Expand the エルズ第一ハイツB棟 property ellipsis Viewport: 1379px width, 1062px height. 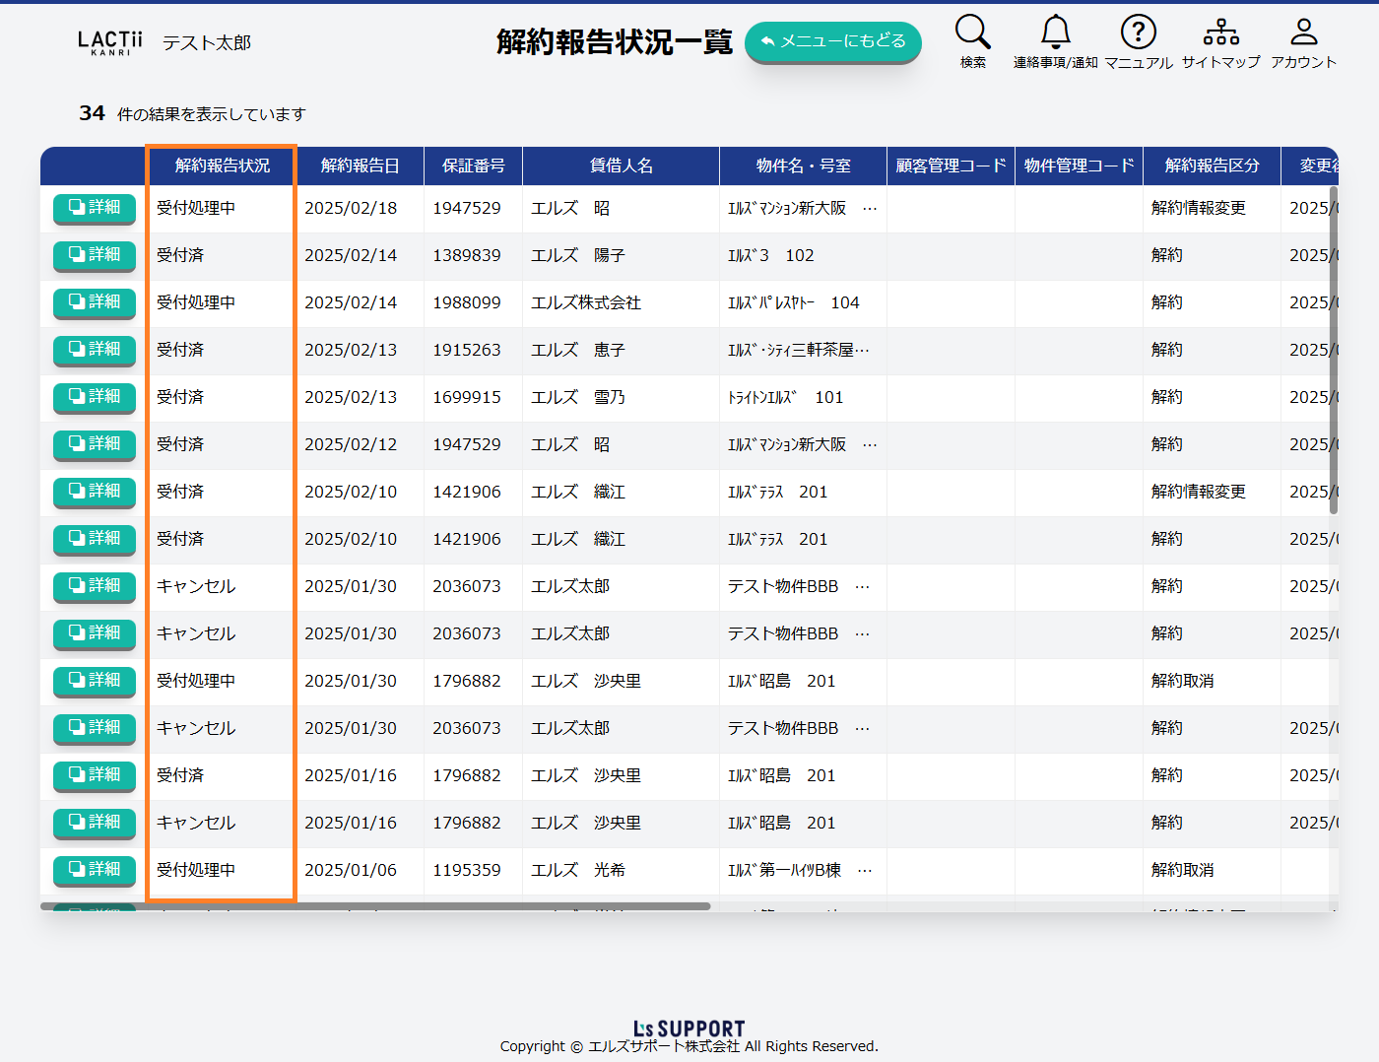tap(864, 871)
